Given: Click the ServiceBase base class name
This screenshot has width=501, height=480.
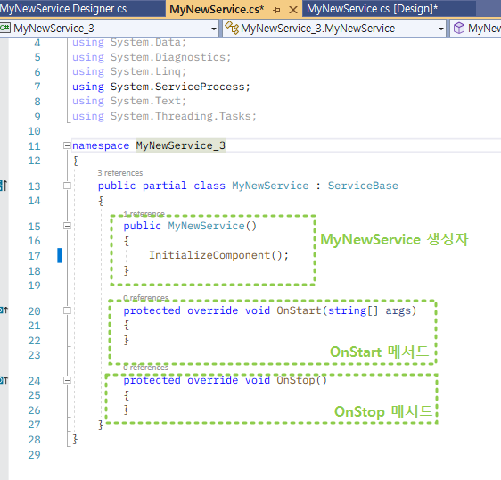Looking at the screenshot, I should coord(363,186).
